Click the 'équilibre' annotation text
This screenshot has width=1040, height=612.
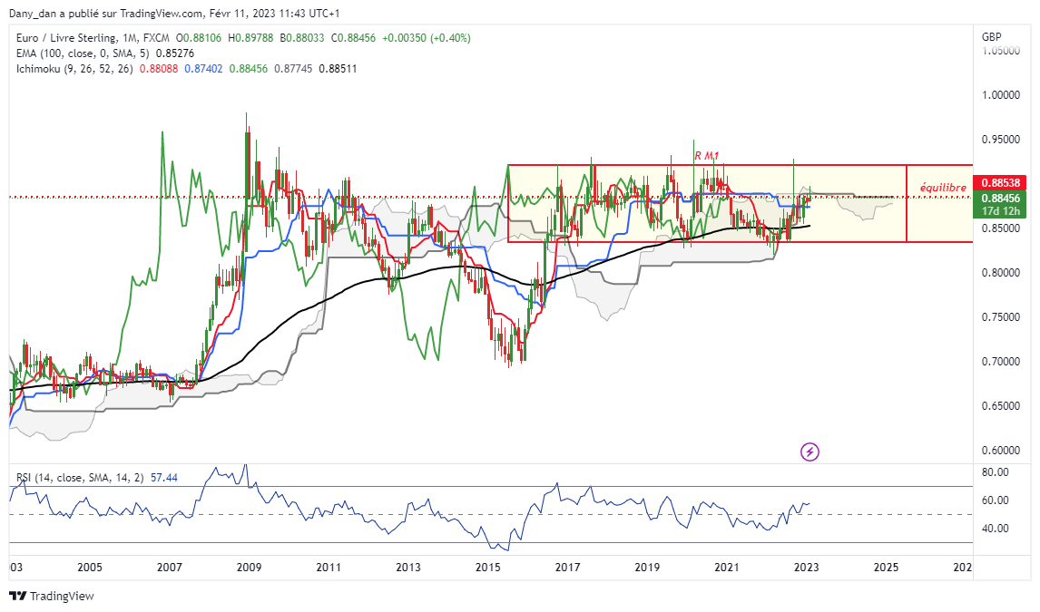pos(943,188)
